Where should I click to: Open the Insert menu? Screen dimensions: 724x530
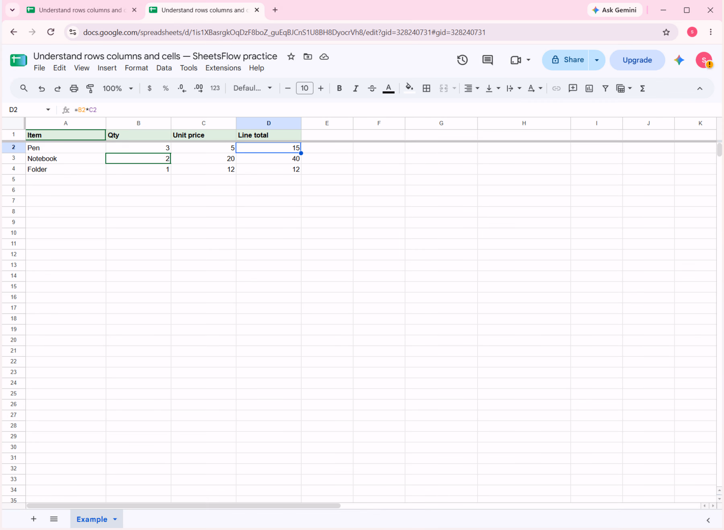click(x=107, y=68)
